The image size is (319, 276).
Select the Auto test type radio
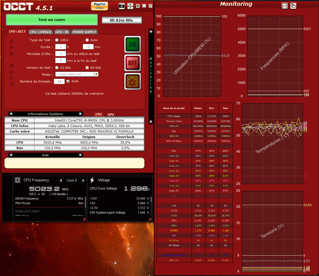click(87, 40)
